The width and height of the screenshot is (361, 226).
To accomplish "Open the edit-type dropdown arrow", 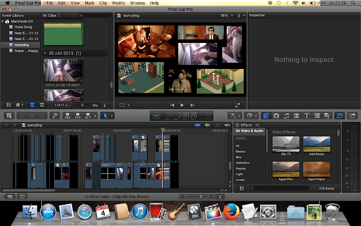I will pos(95,116).
